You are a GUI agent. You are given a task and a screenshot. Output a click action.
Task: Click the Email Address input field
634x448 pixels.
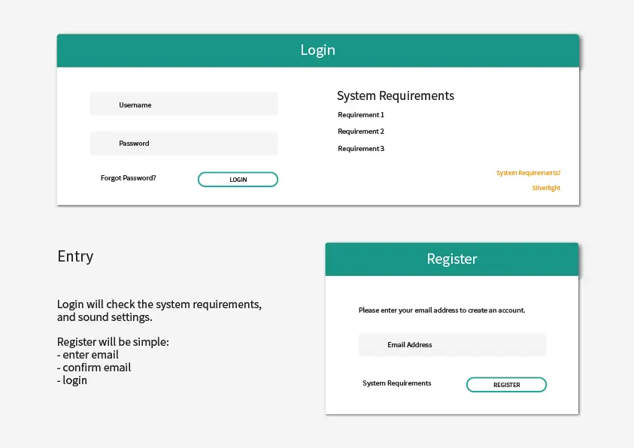(452, 344)
